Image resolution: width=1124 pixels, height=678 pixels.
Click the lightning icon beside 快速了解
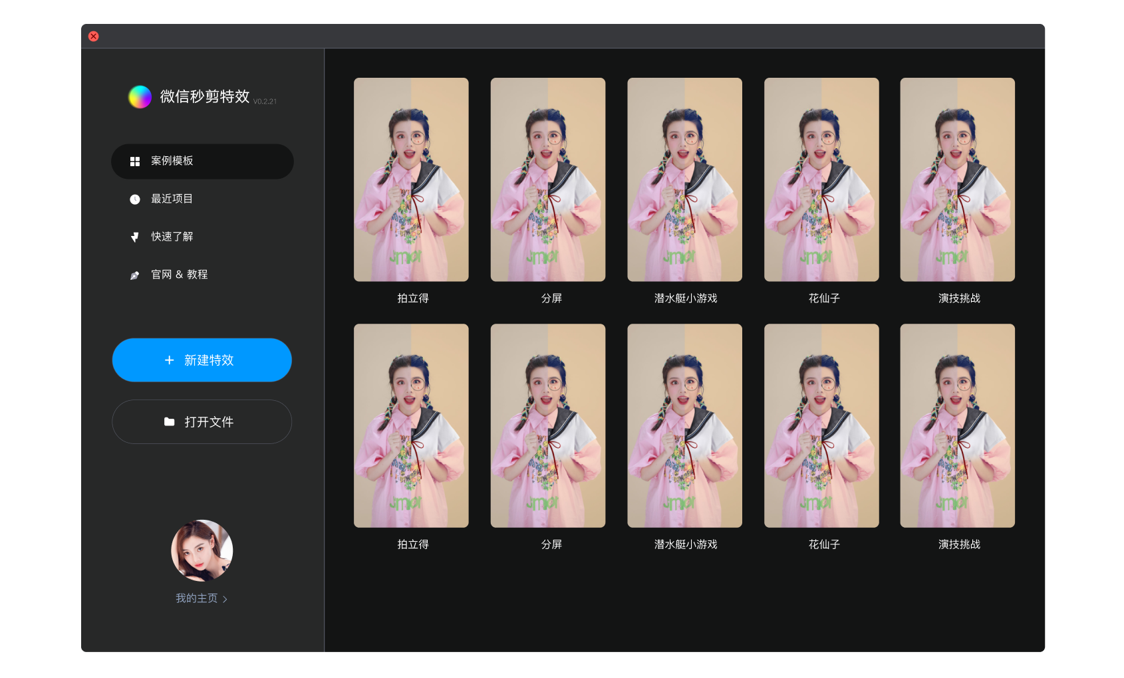(x=135, y=237)
